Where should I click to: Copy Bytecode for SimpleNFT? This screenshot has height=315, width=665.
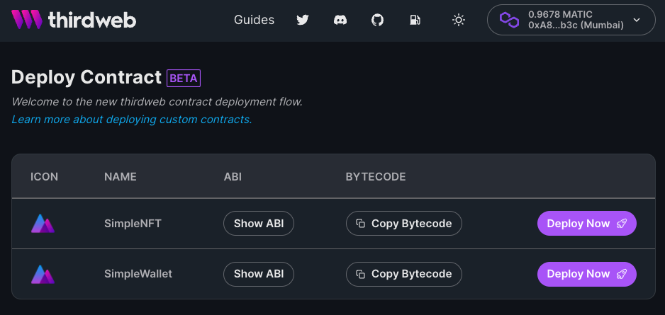(x=404, y=224)
